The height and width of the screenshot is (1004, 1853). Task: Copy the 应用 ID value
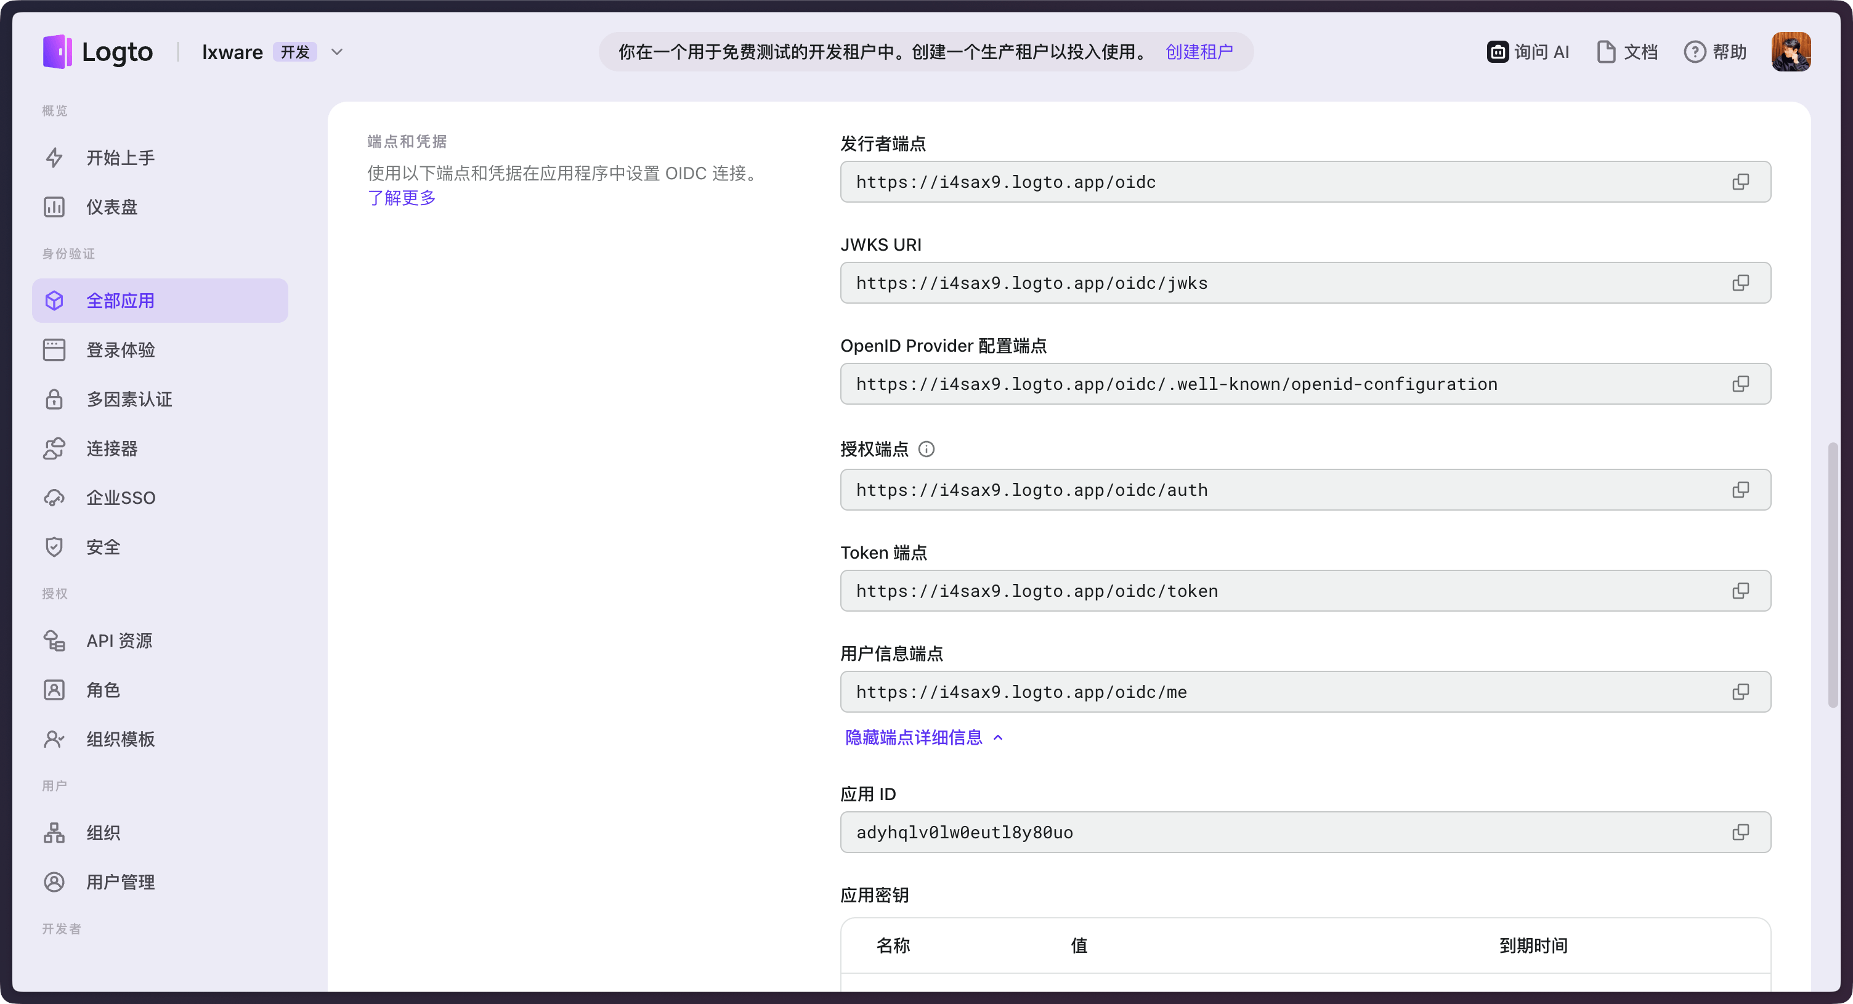tap(1740, 832)
